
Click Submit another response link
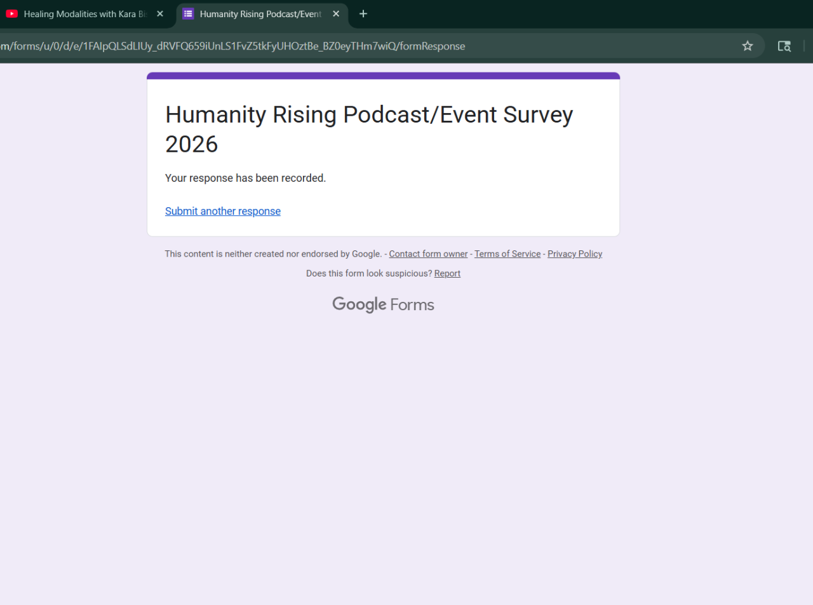[222, 212]
